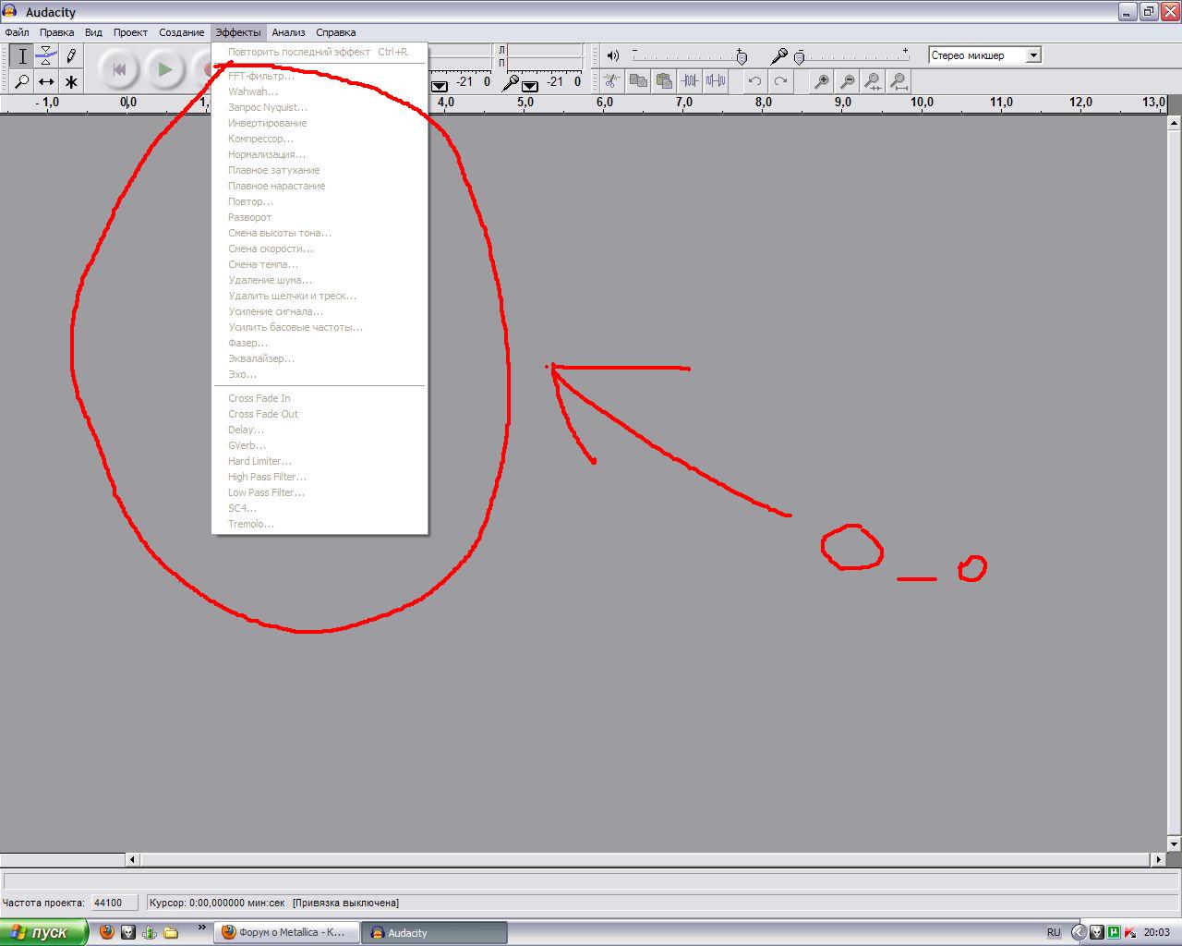Click the пуск Start button

[x=44, y=932]
